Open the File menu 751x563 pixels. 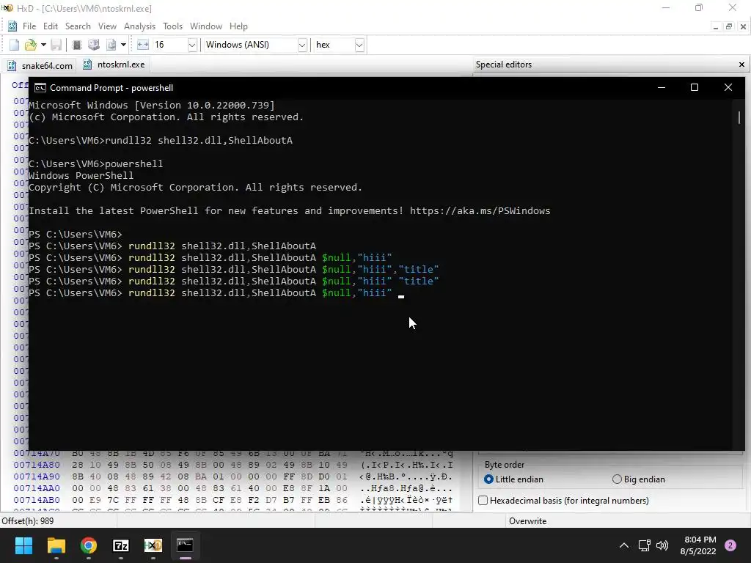(x=29, y=26)
